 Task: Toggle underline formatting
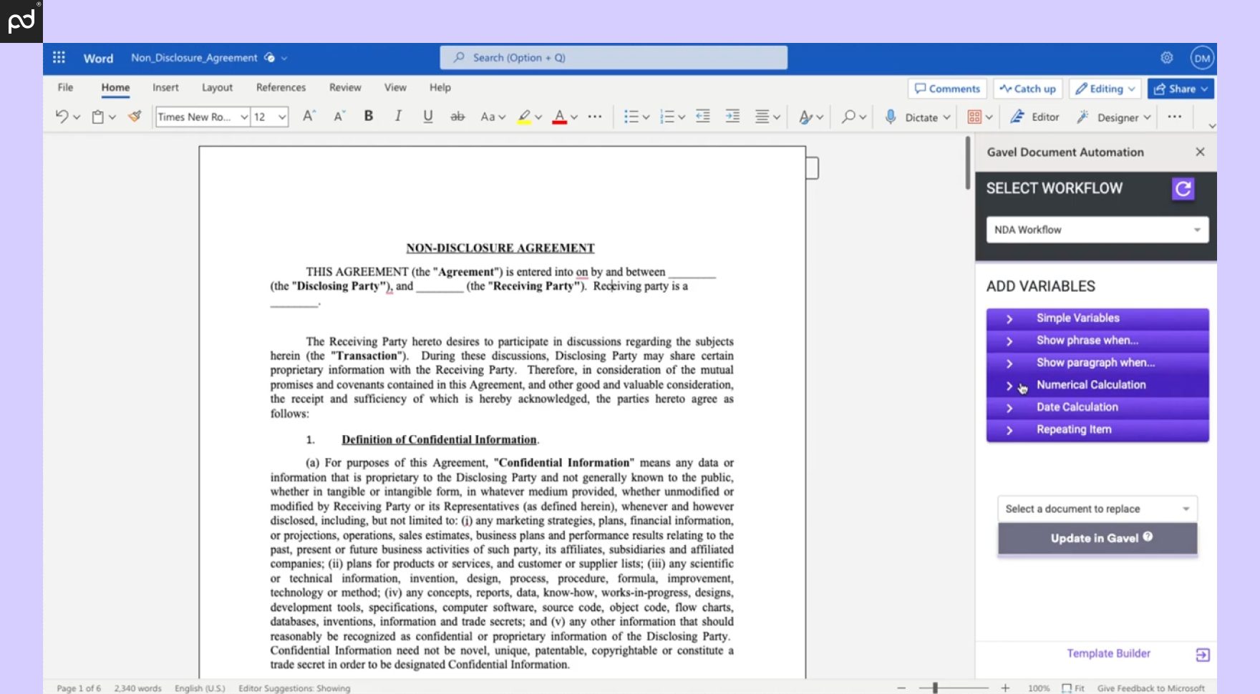coord(427,116)
